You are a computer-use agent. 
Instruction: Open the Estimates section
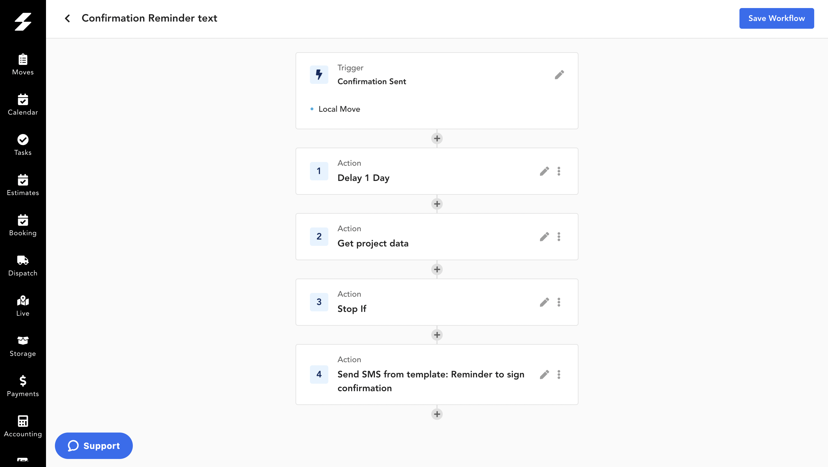(x=23, y=185)
